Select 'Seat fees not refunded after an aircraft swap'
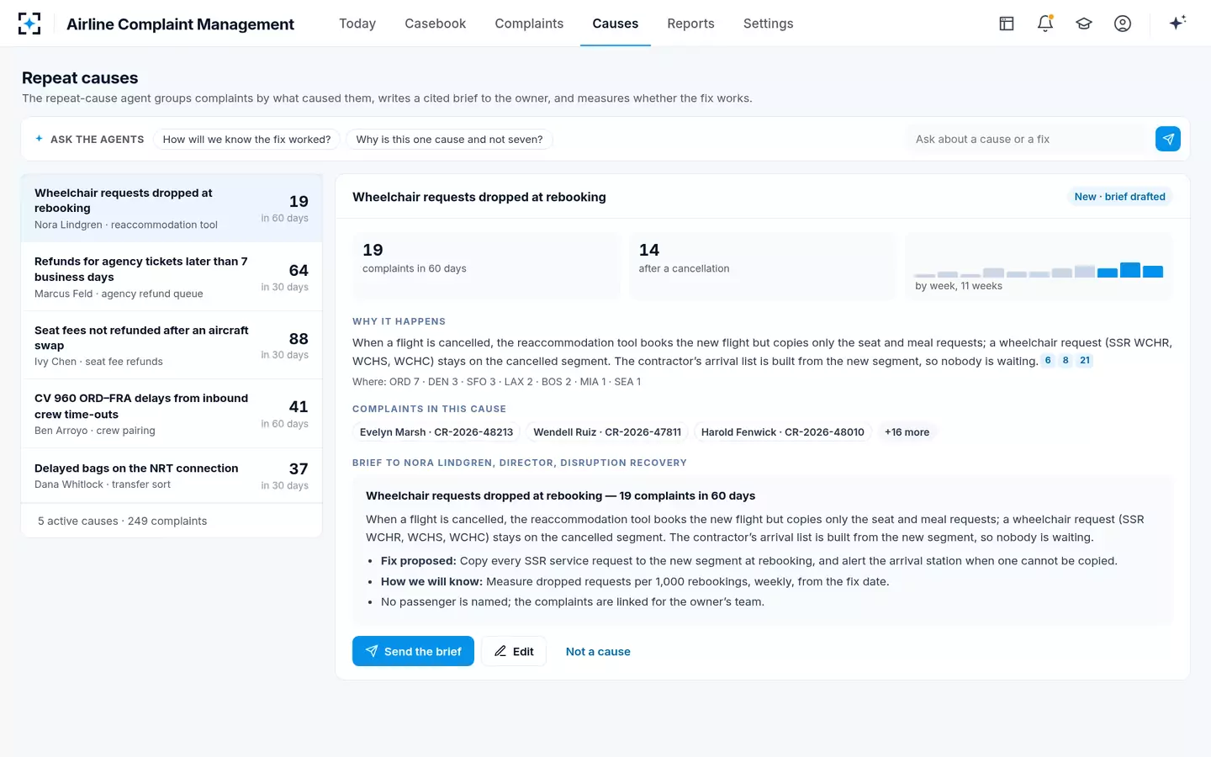This screenshot has height=757, width=1211. 172,346
